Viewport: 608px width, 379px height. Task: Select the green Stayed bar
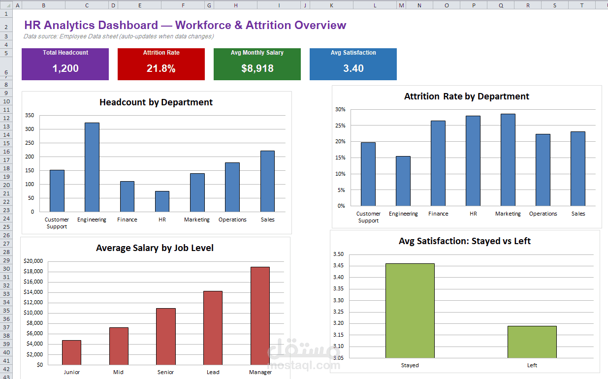(410, 311)
